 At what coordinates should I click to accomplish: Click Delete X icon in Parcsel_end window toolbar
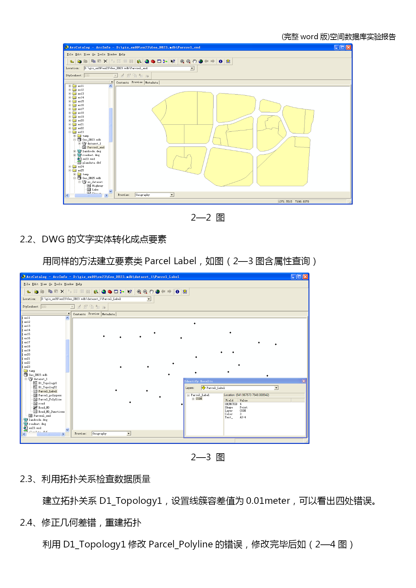(106, 61)
